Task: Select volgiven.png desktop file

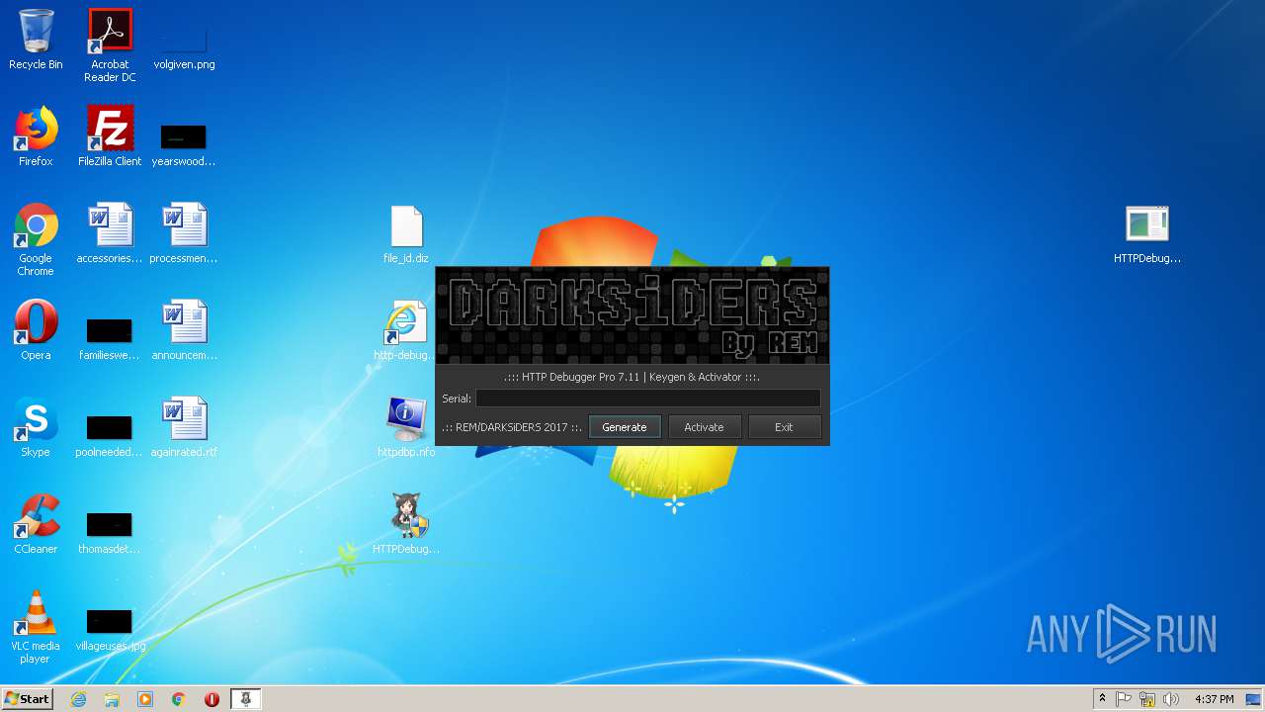Action: pos(184,41)
